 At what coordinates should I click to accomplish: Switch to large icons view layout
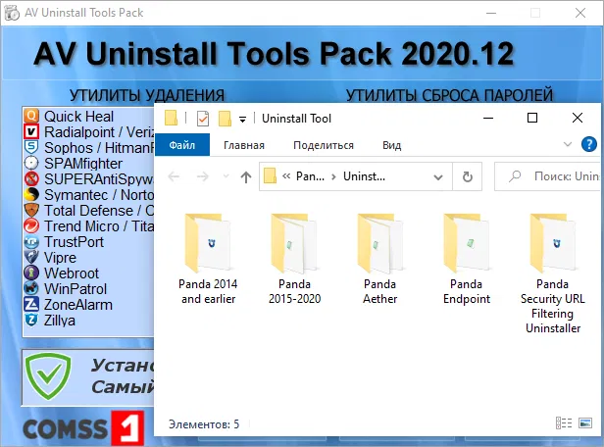585,422
